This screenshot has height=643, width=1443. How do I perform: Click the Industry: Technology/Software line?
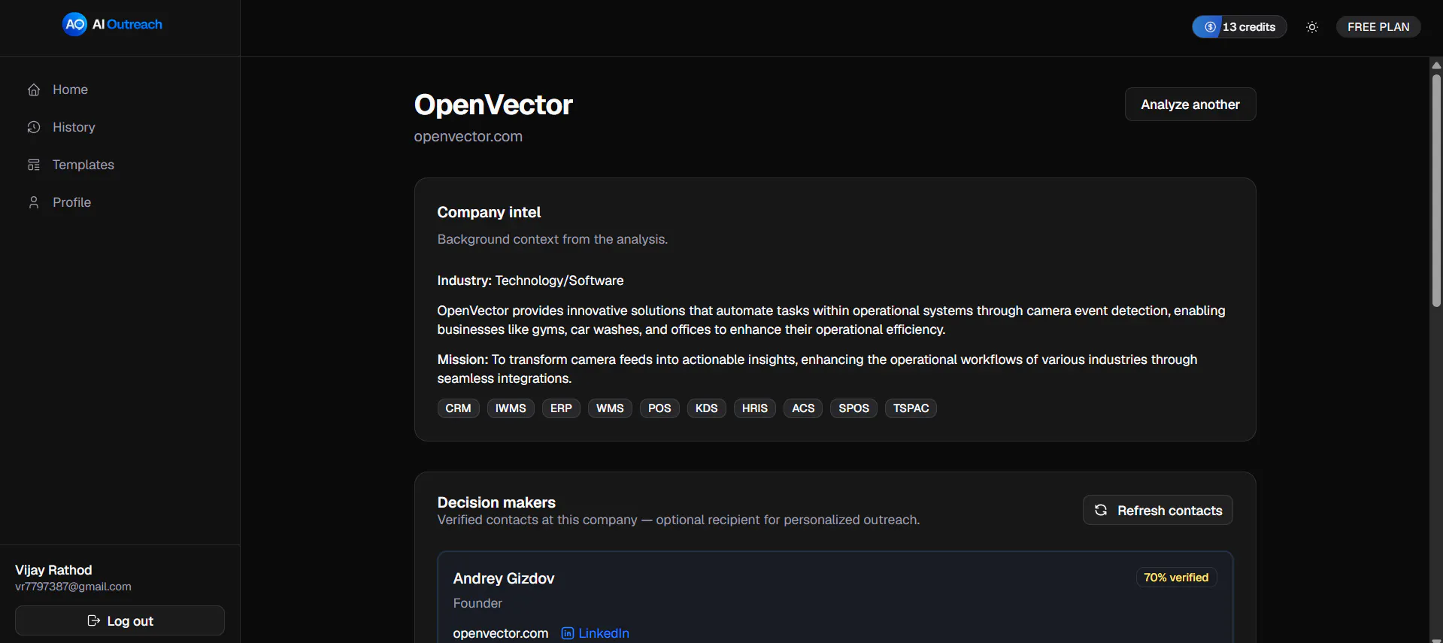tap(530, 281)
